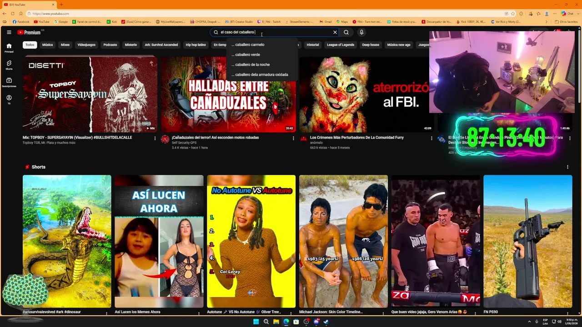The image size is (582, 327).
Task: Bookmark this page with the star icon
Action: pos(513,14)
